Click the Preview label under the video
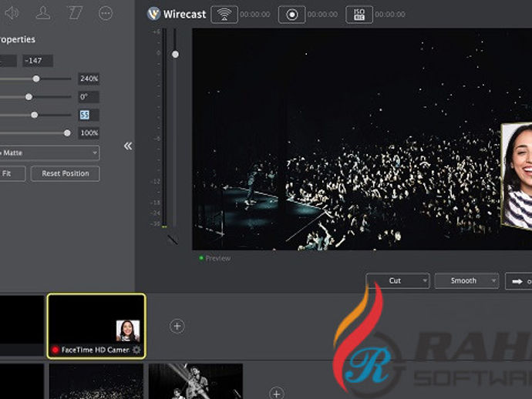Image resolution: width=532 pixels, height=399 pixels. pyautogui.click(x=218, y=258)
